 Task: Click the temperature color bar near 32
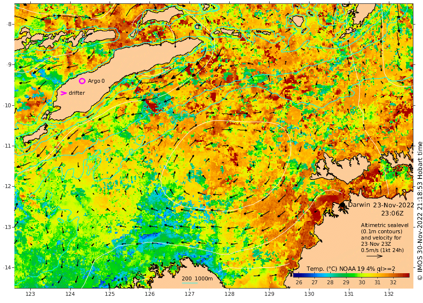393,275
